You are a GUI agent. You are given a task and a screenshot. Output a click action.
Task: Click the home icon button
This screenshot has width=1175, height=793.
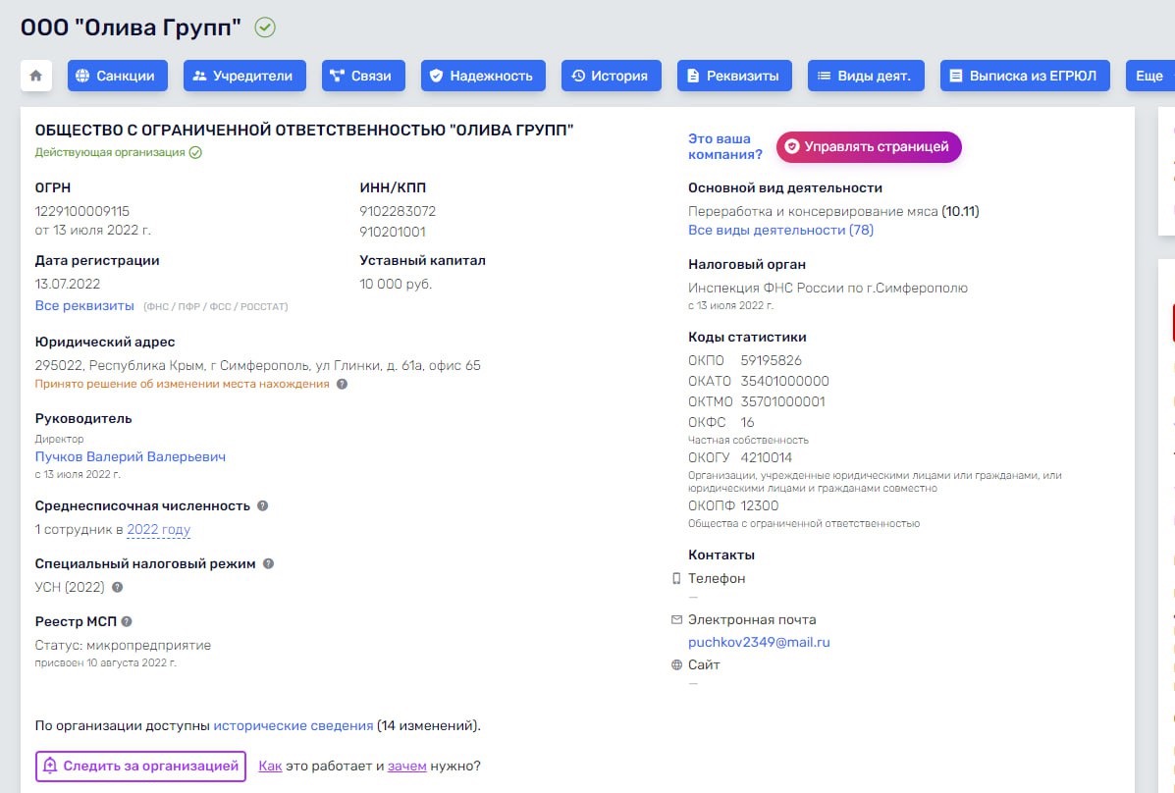pos(36,76)
